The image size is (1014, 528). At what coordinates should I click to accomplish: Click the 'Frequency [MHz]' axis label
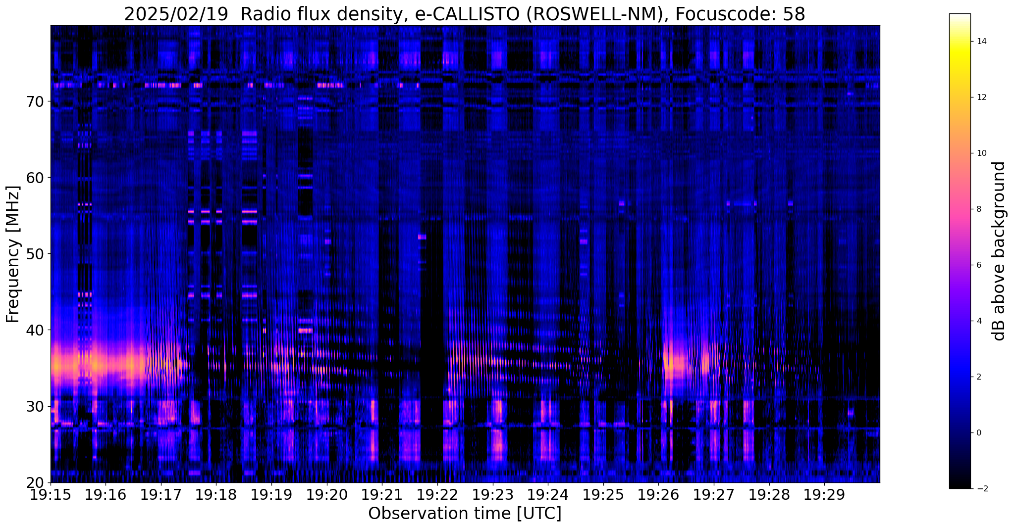[13, 254]
